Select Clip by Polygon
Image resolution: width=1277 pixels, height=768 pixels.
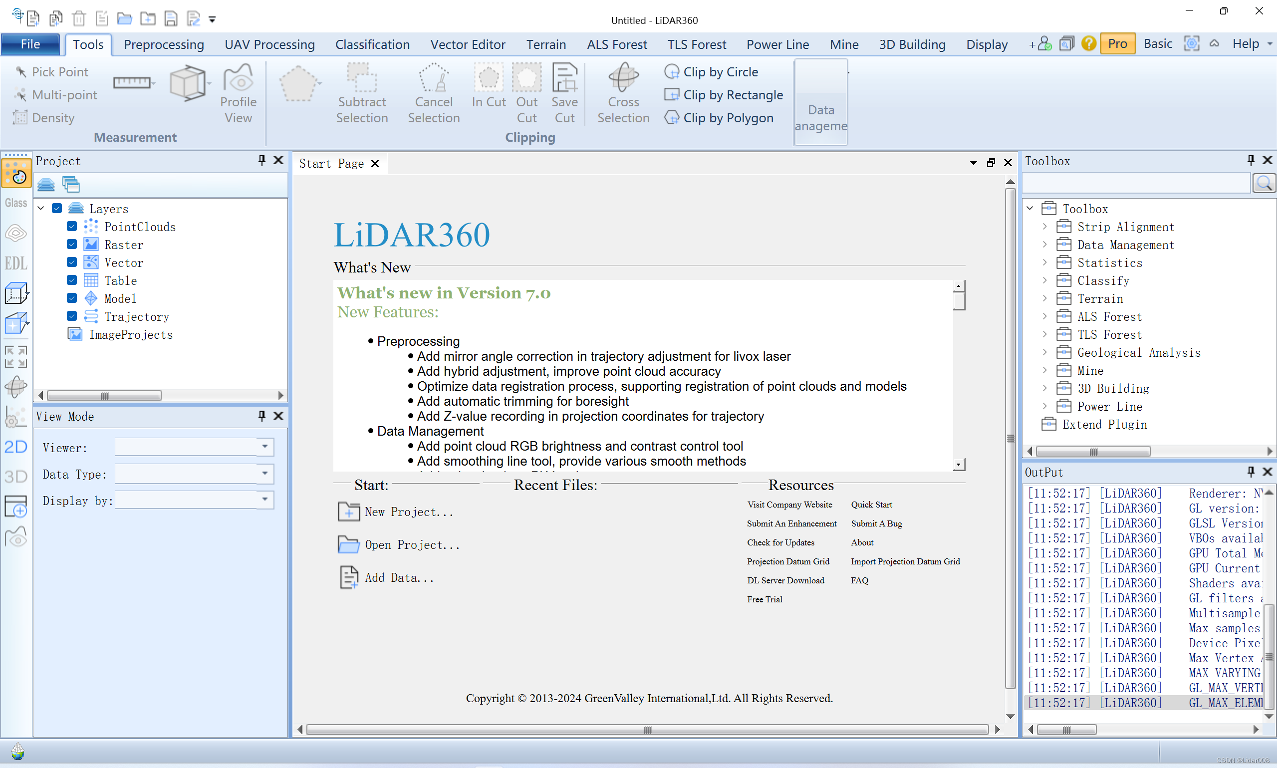(x=719, y=117)
